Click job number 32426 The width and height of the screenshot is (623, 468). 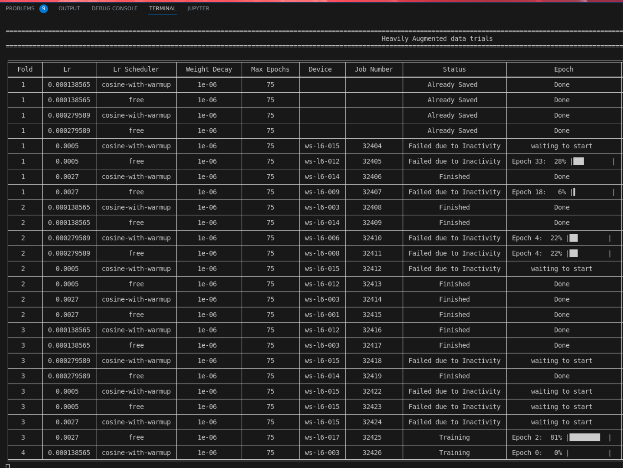click(x=372, y=452)
